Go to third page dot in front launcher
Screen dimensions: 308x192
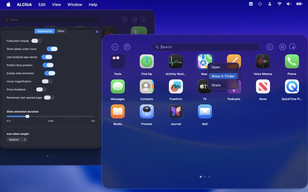pyautogui.click(x=209, y=177)
